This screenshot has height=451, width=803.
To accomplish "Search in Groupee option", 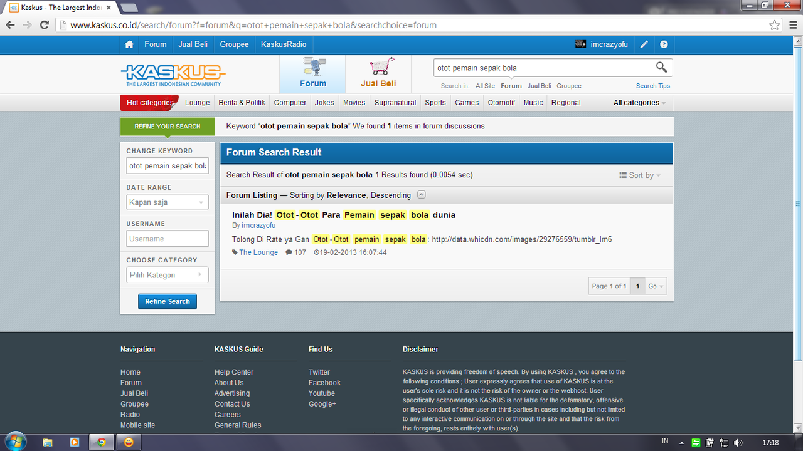I will point(569,86).
